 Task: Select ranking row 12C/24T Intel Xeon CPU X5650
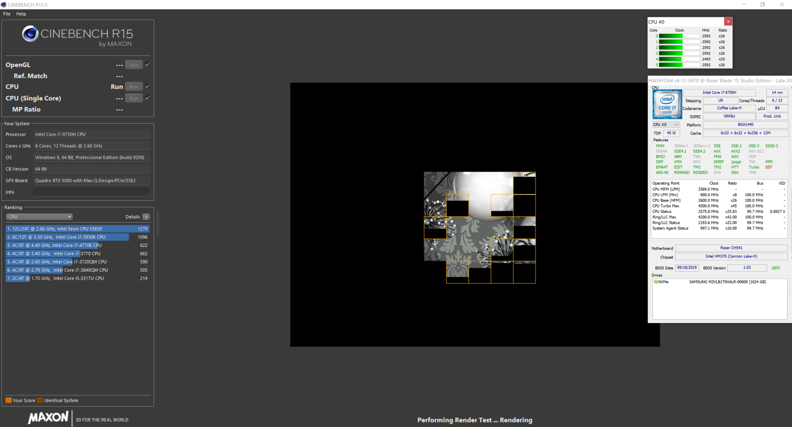77,229
